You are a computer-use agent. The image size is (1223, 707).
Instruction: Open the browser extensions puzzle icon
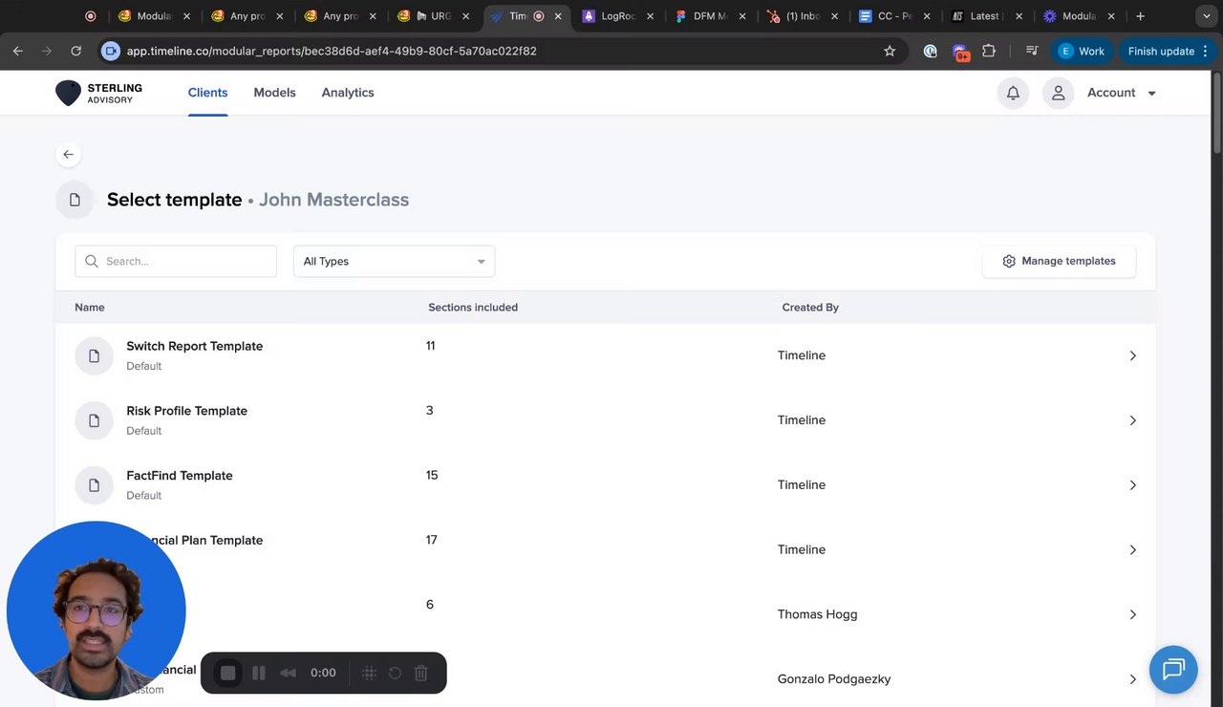coord(989,52)
